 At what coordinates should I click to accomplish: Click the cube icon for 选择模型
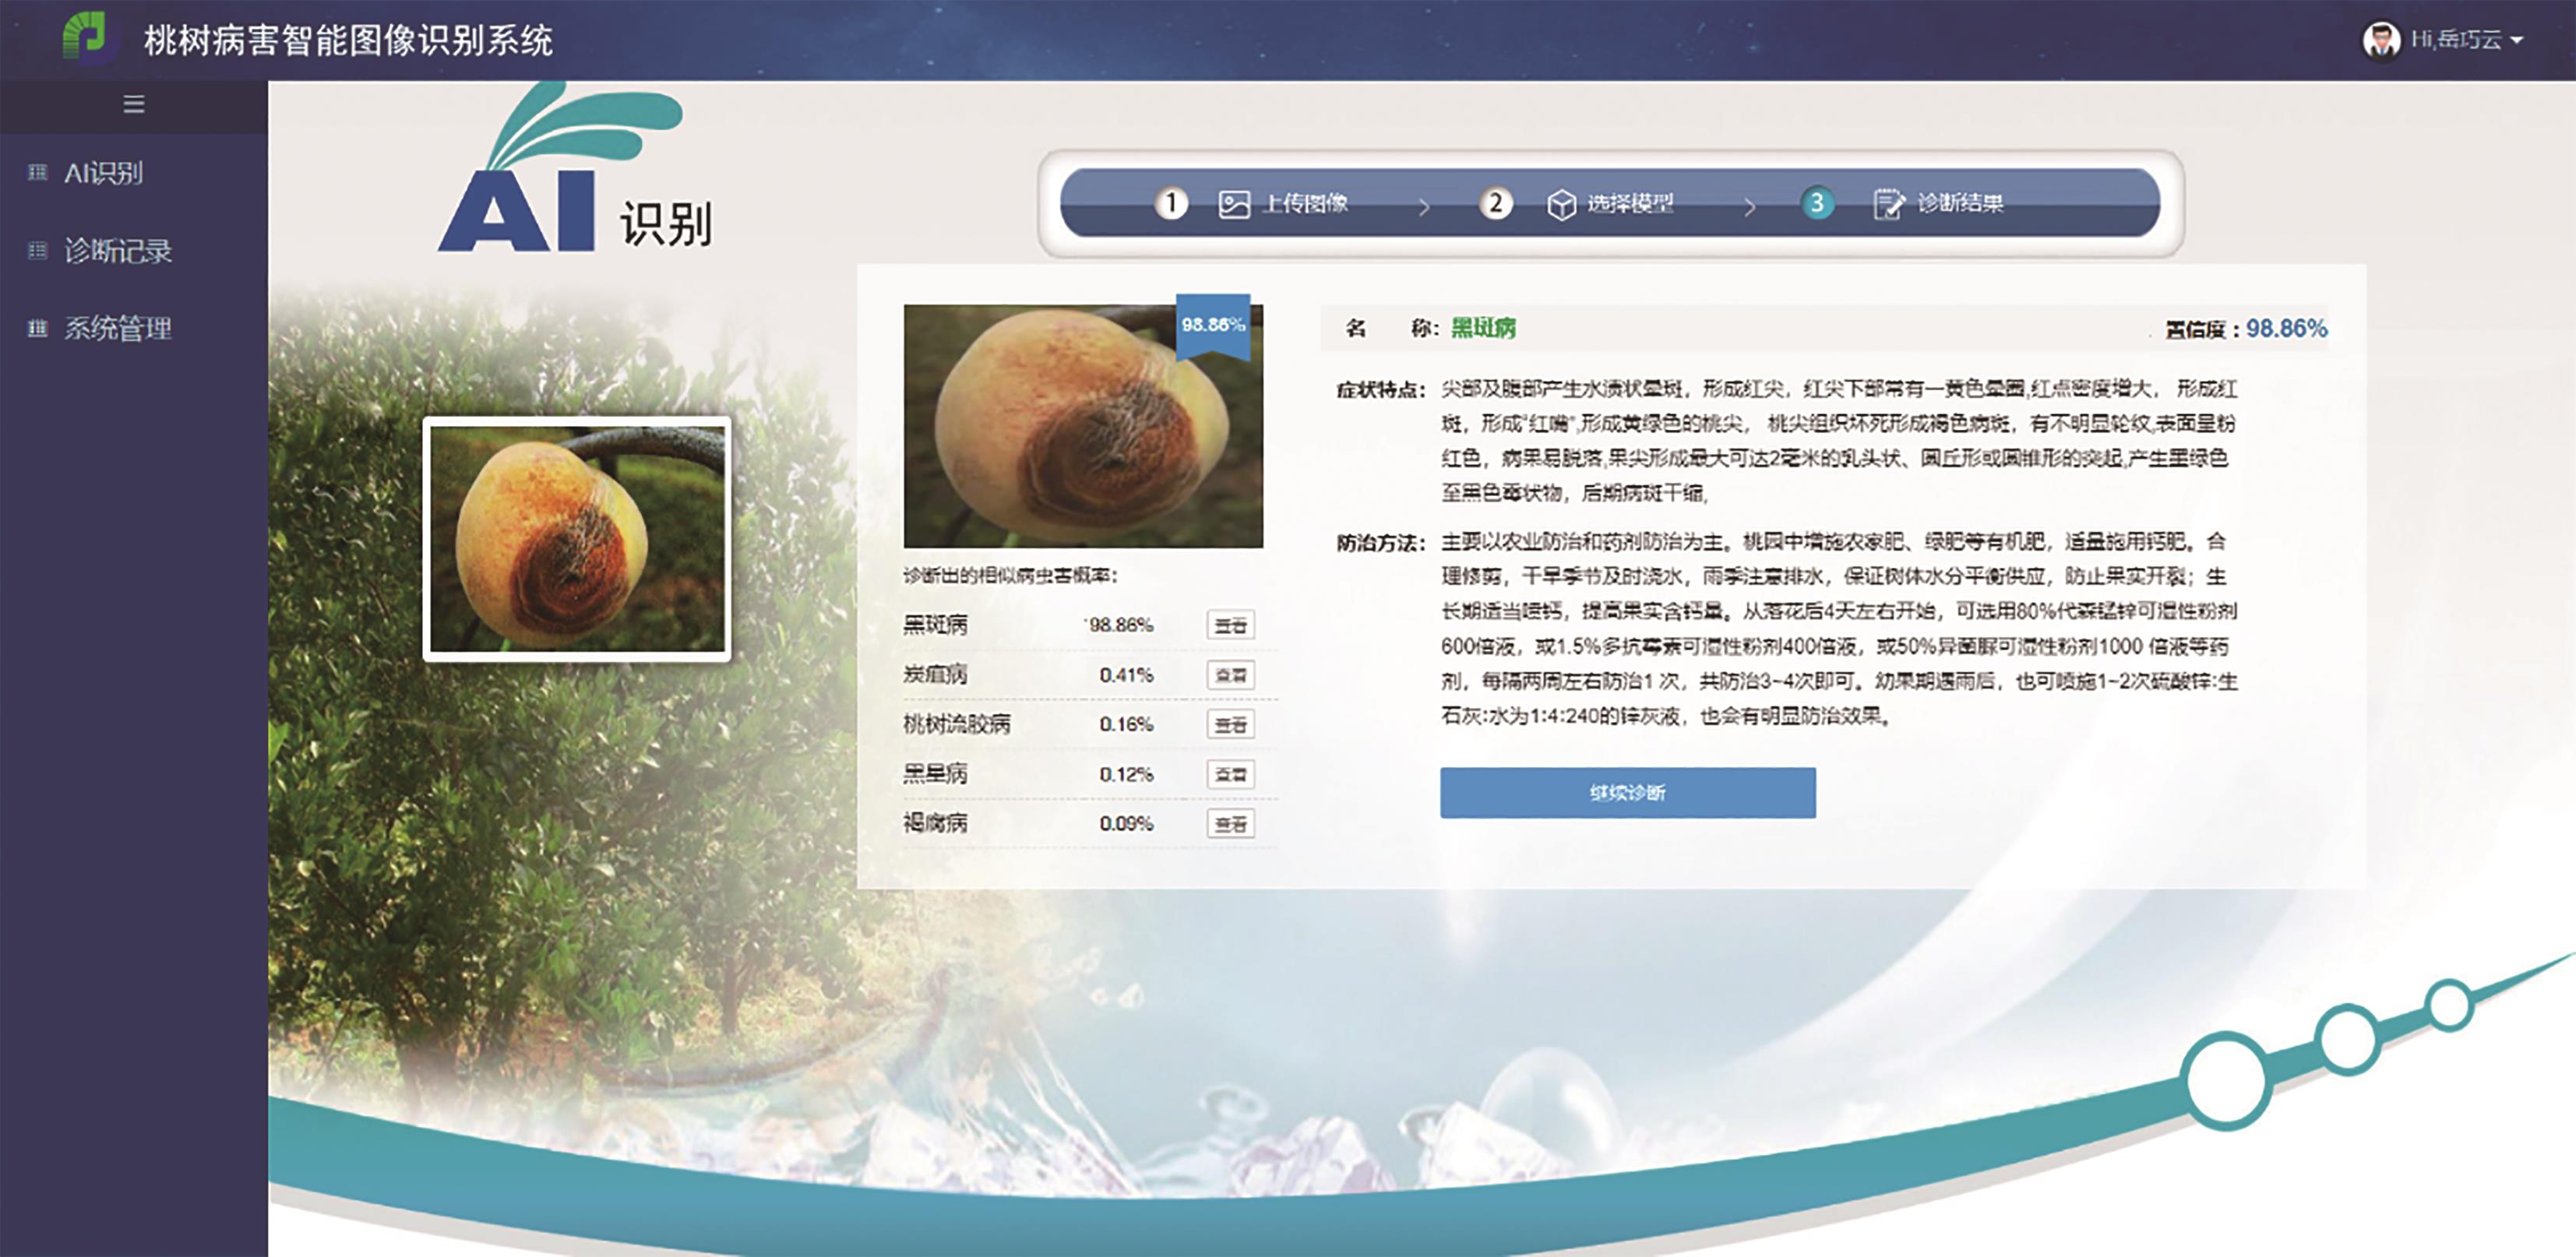pos(1561,204)
